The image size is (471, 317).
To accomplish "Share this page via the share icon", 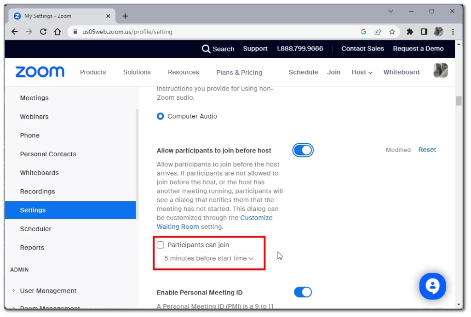I will 378,32.
